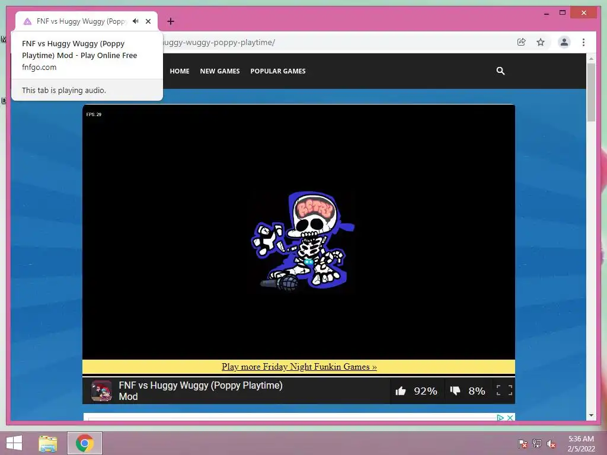
Task: Click the site search magnifier icon
Action: click(500, 71)
